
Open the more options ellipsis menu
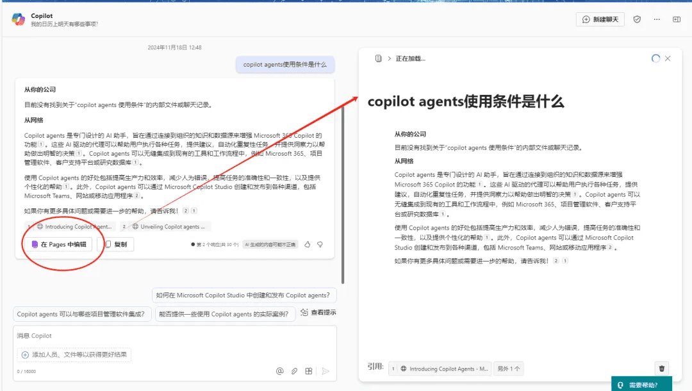tap(657, 19)
